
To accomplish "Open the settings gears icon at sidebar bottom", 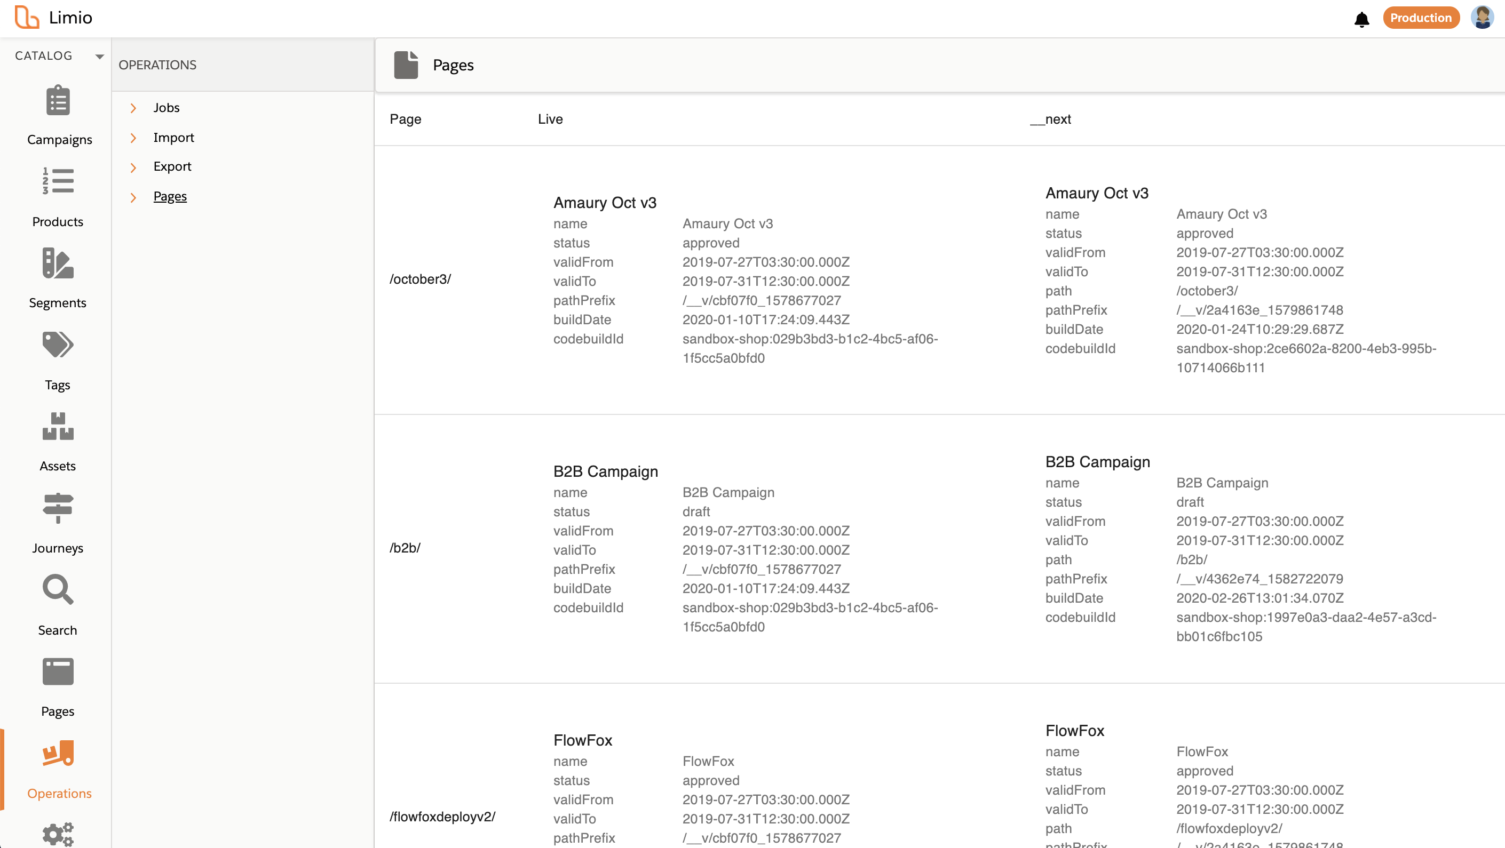I will point(58,835).
